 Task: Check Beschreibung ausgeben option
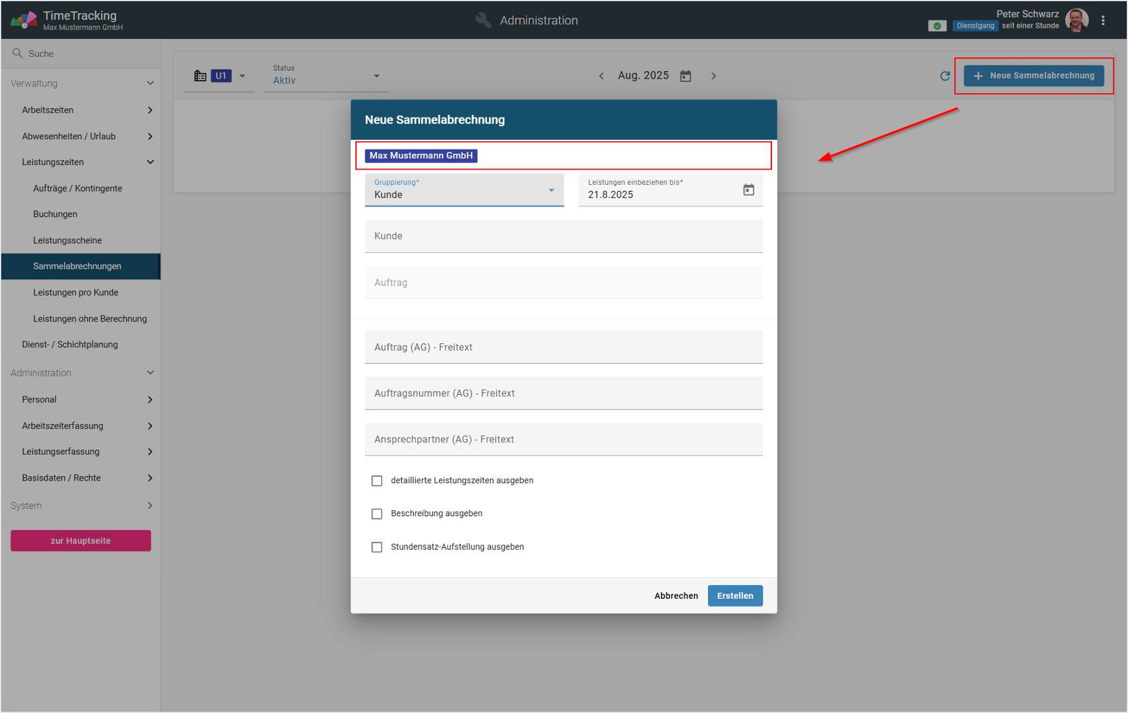coord(376,514)
